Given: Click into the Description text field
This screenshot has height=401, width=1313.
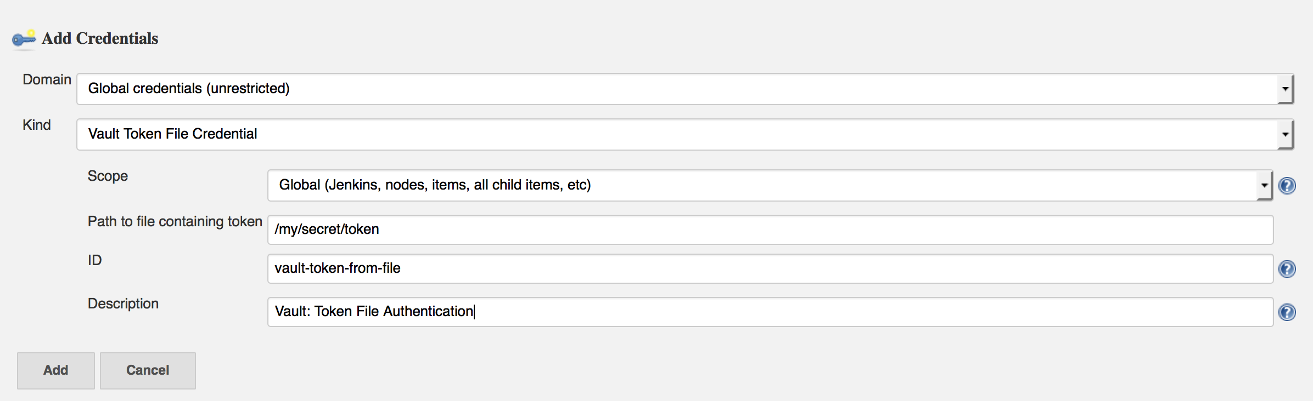Looking at the screenshot, I should point(770,312).
